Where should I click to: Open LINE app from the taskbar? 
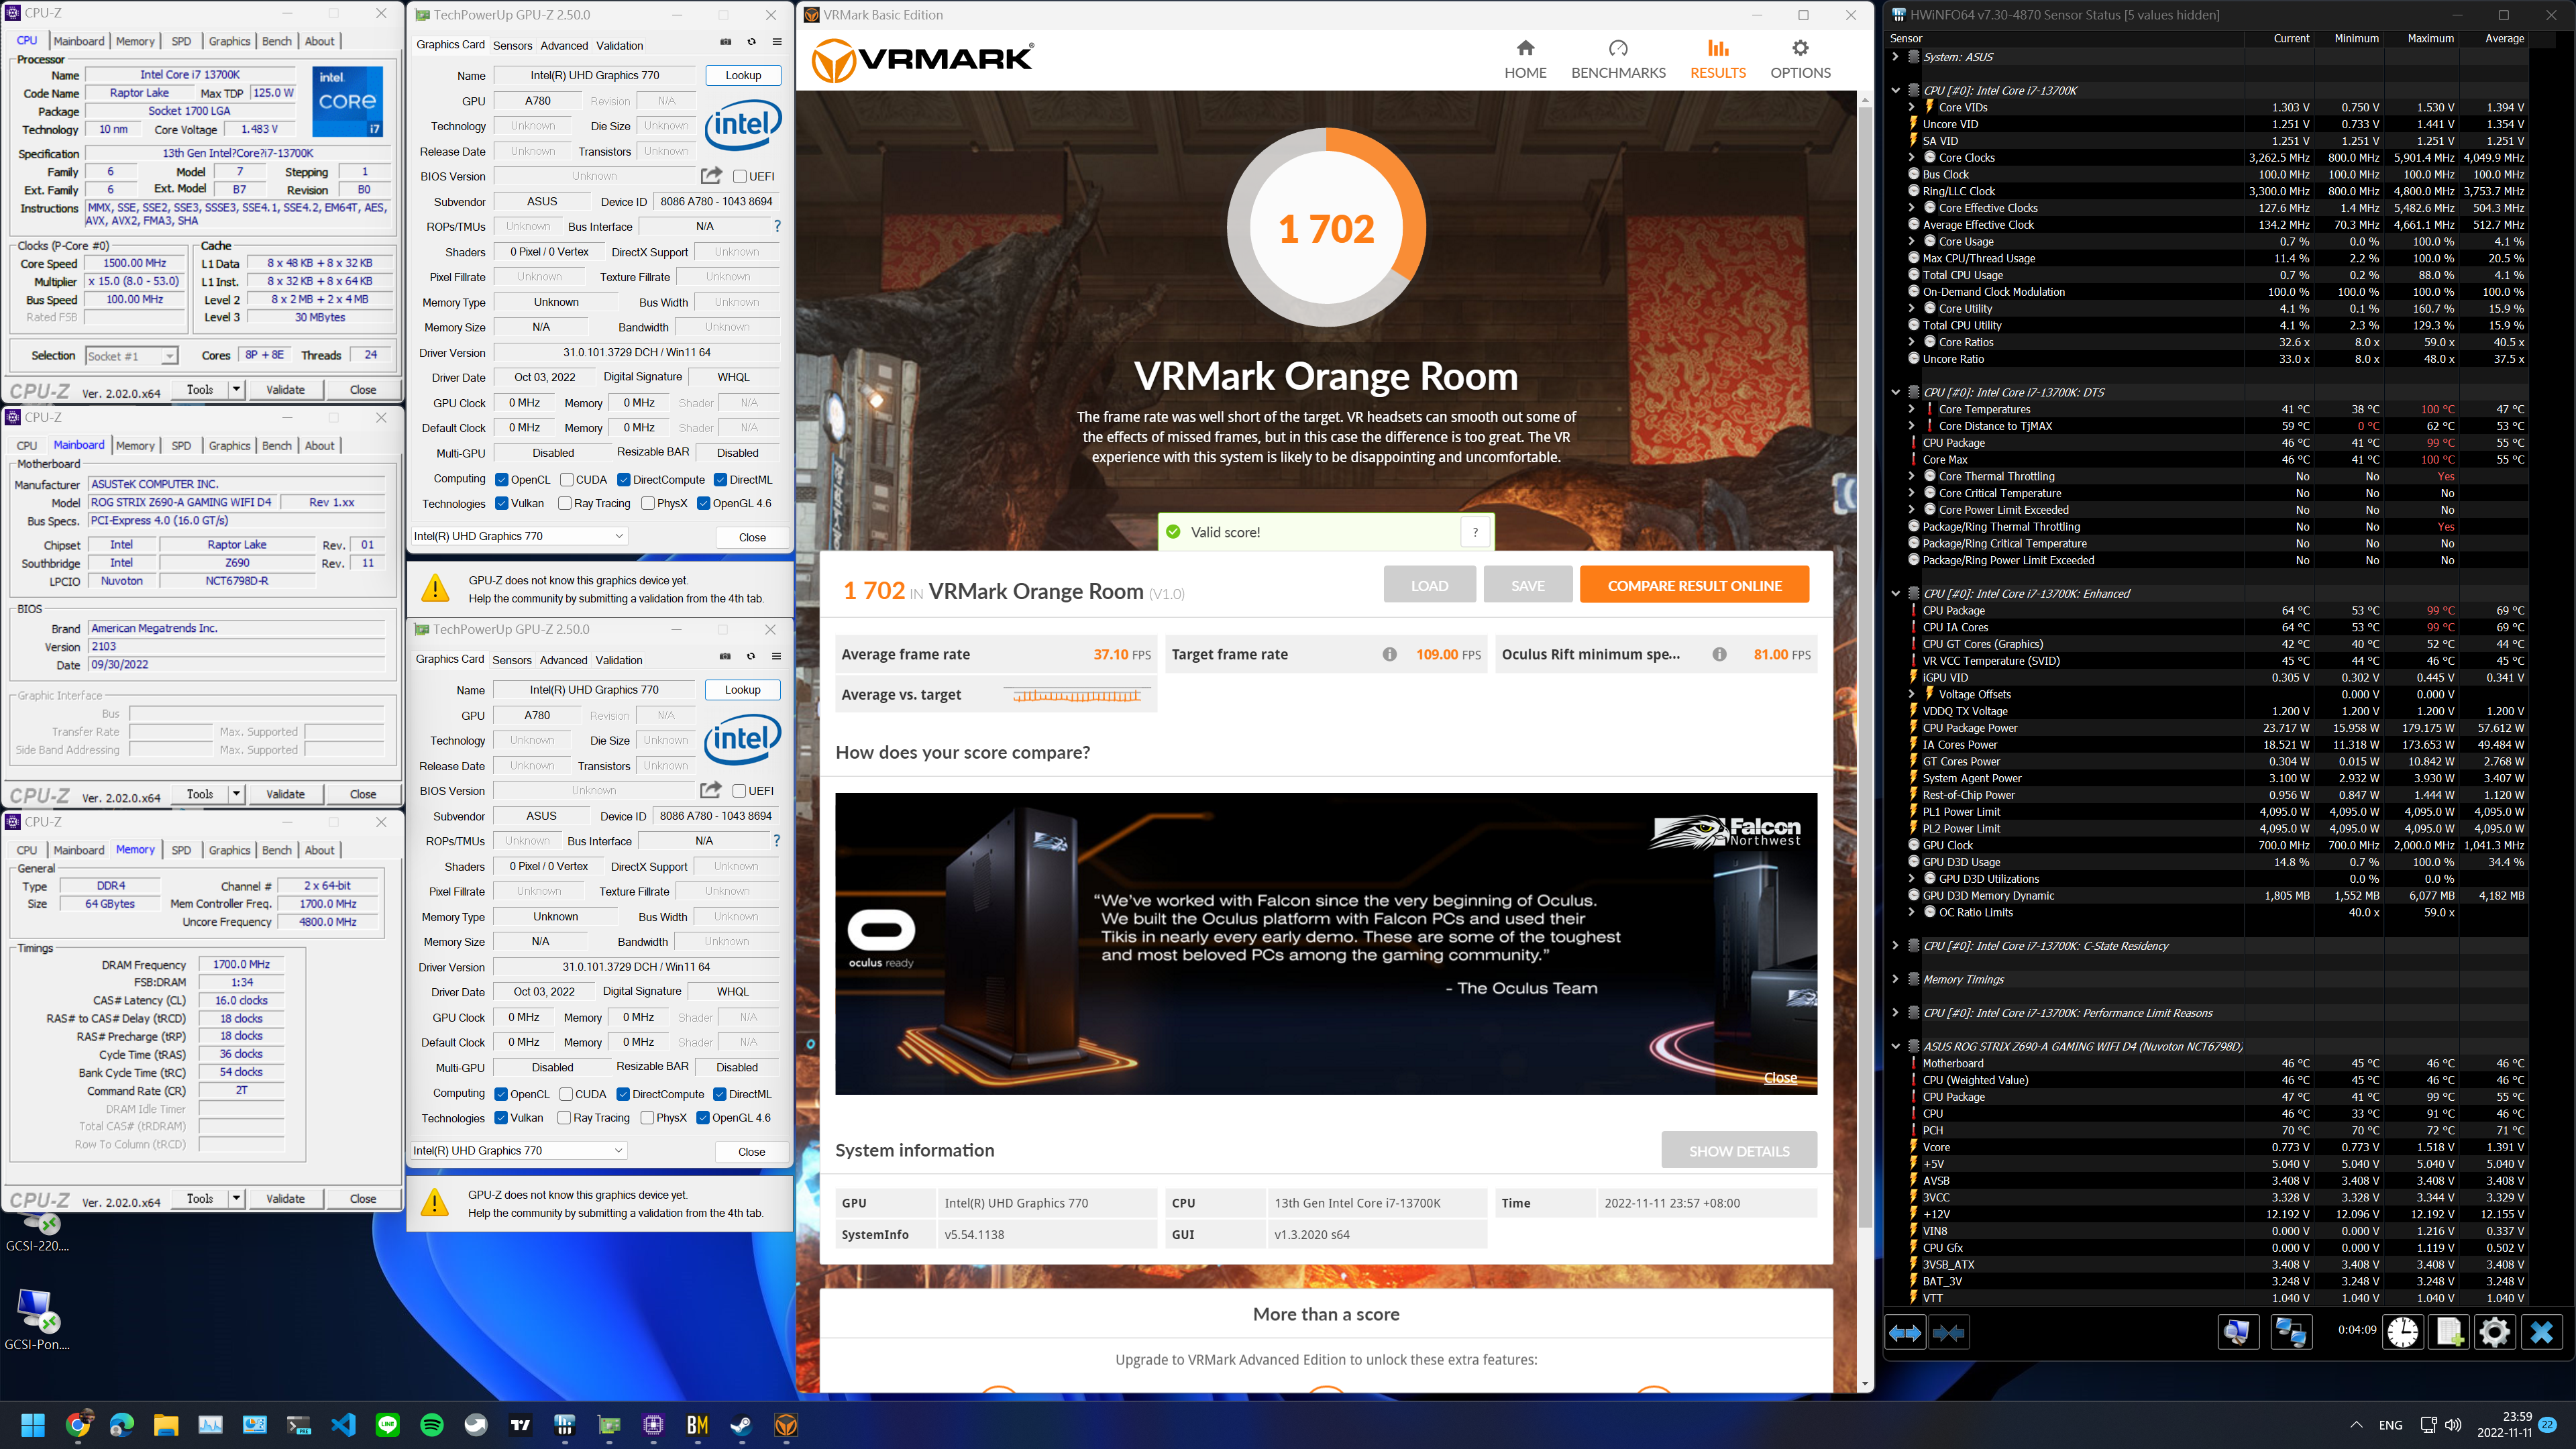tap(387, 1425)
